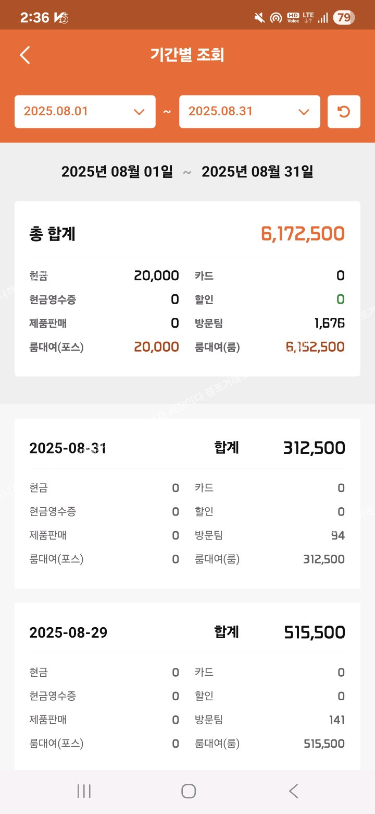This screenshot has height=814, width=375.
Task: Tap the battery indicator in status bar
Action: pos(344,18)
